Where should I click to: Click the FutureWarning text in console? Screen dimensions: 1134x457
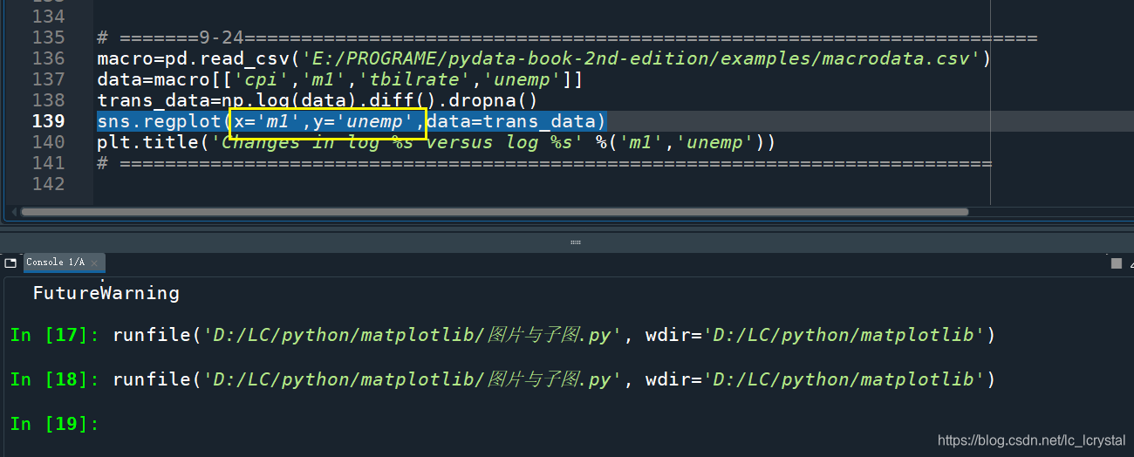click(x=106, y=293)
